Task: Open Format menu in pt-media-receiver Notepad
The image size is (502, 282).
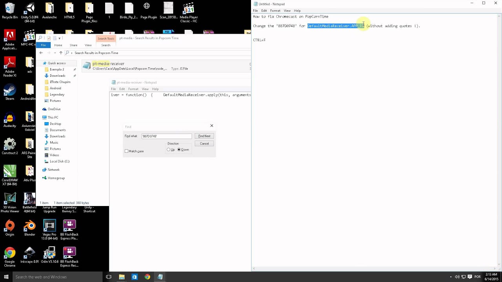Action: (133, 89)
